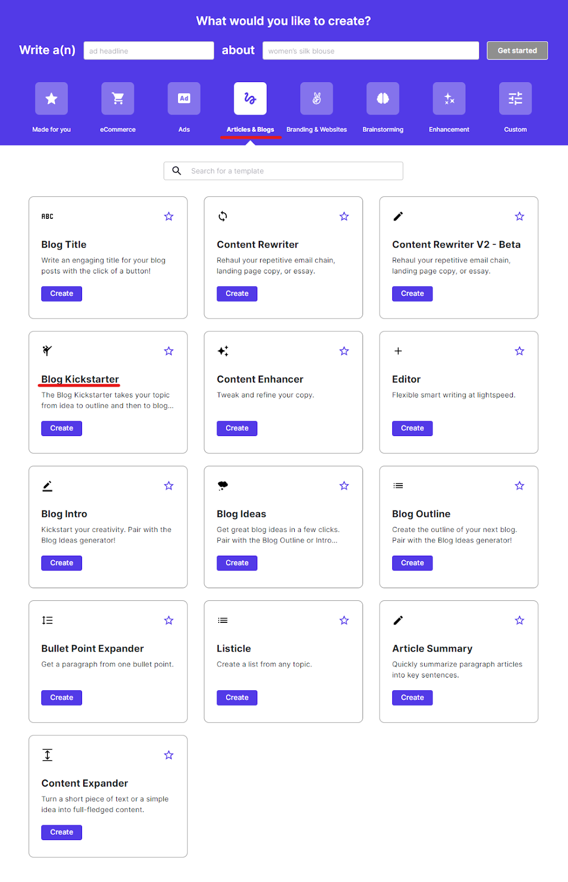Image resolution: width=568 pixels, height=882 pixels.
Task: Click the about topic input field
Action: click(371, 51)
